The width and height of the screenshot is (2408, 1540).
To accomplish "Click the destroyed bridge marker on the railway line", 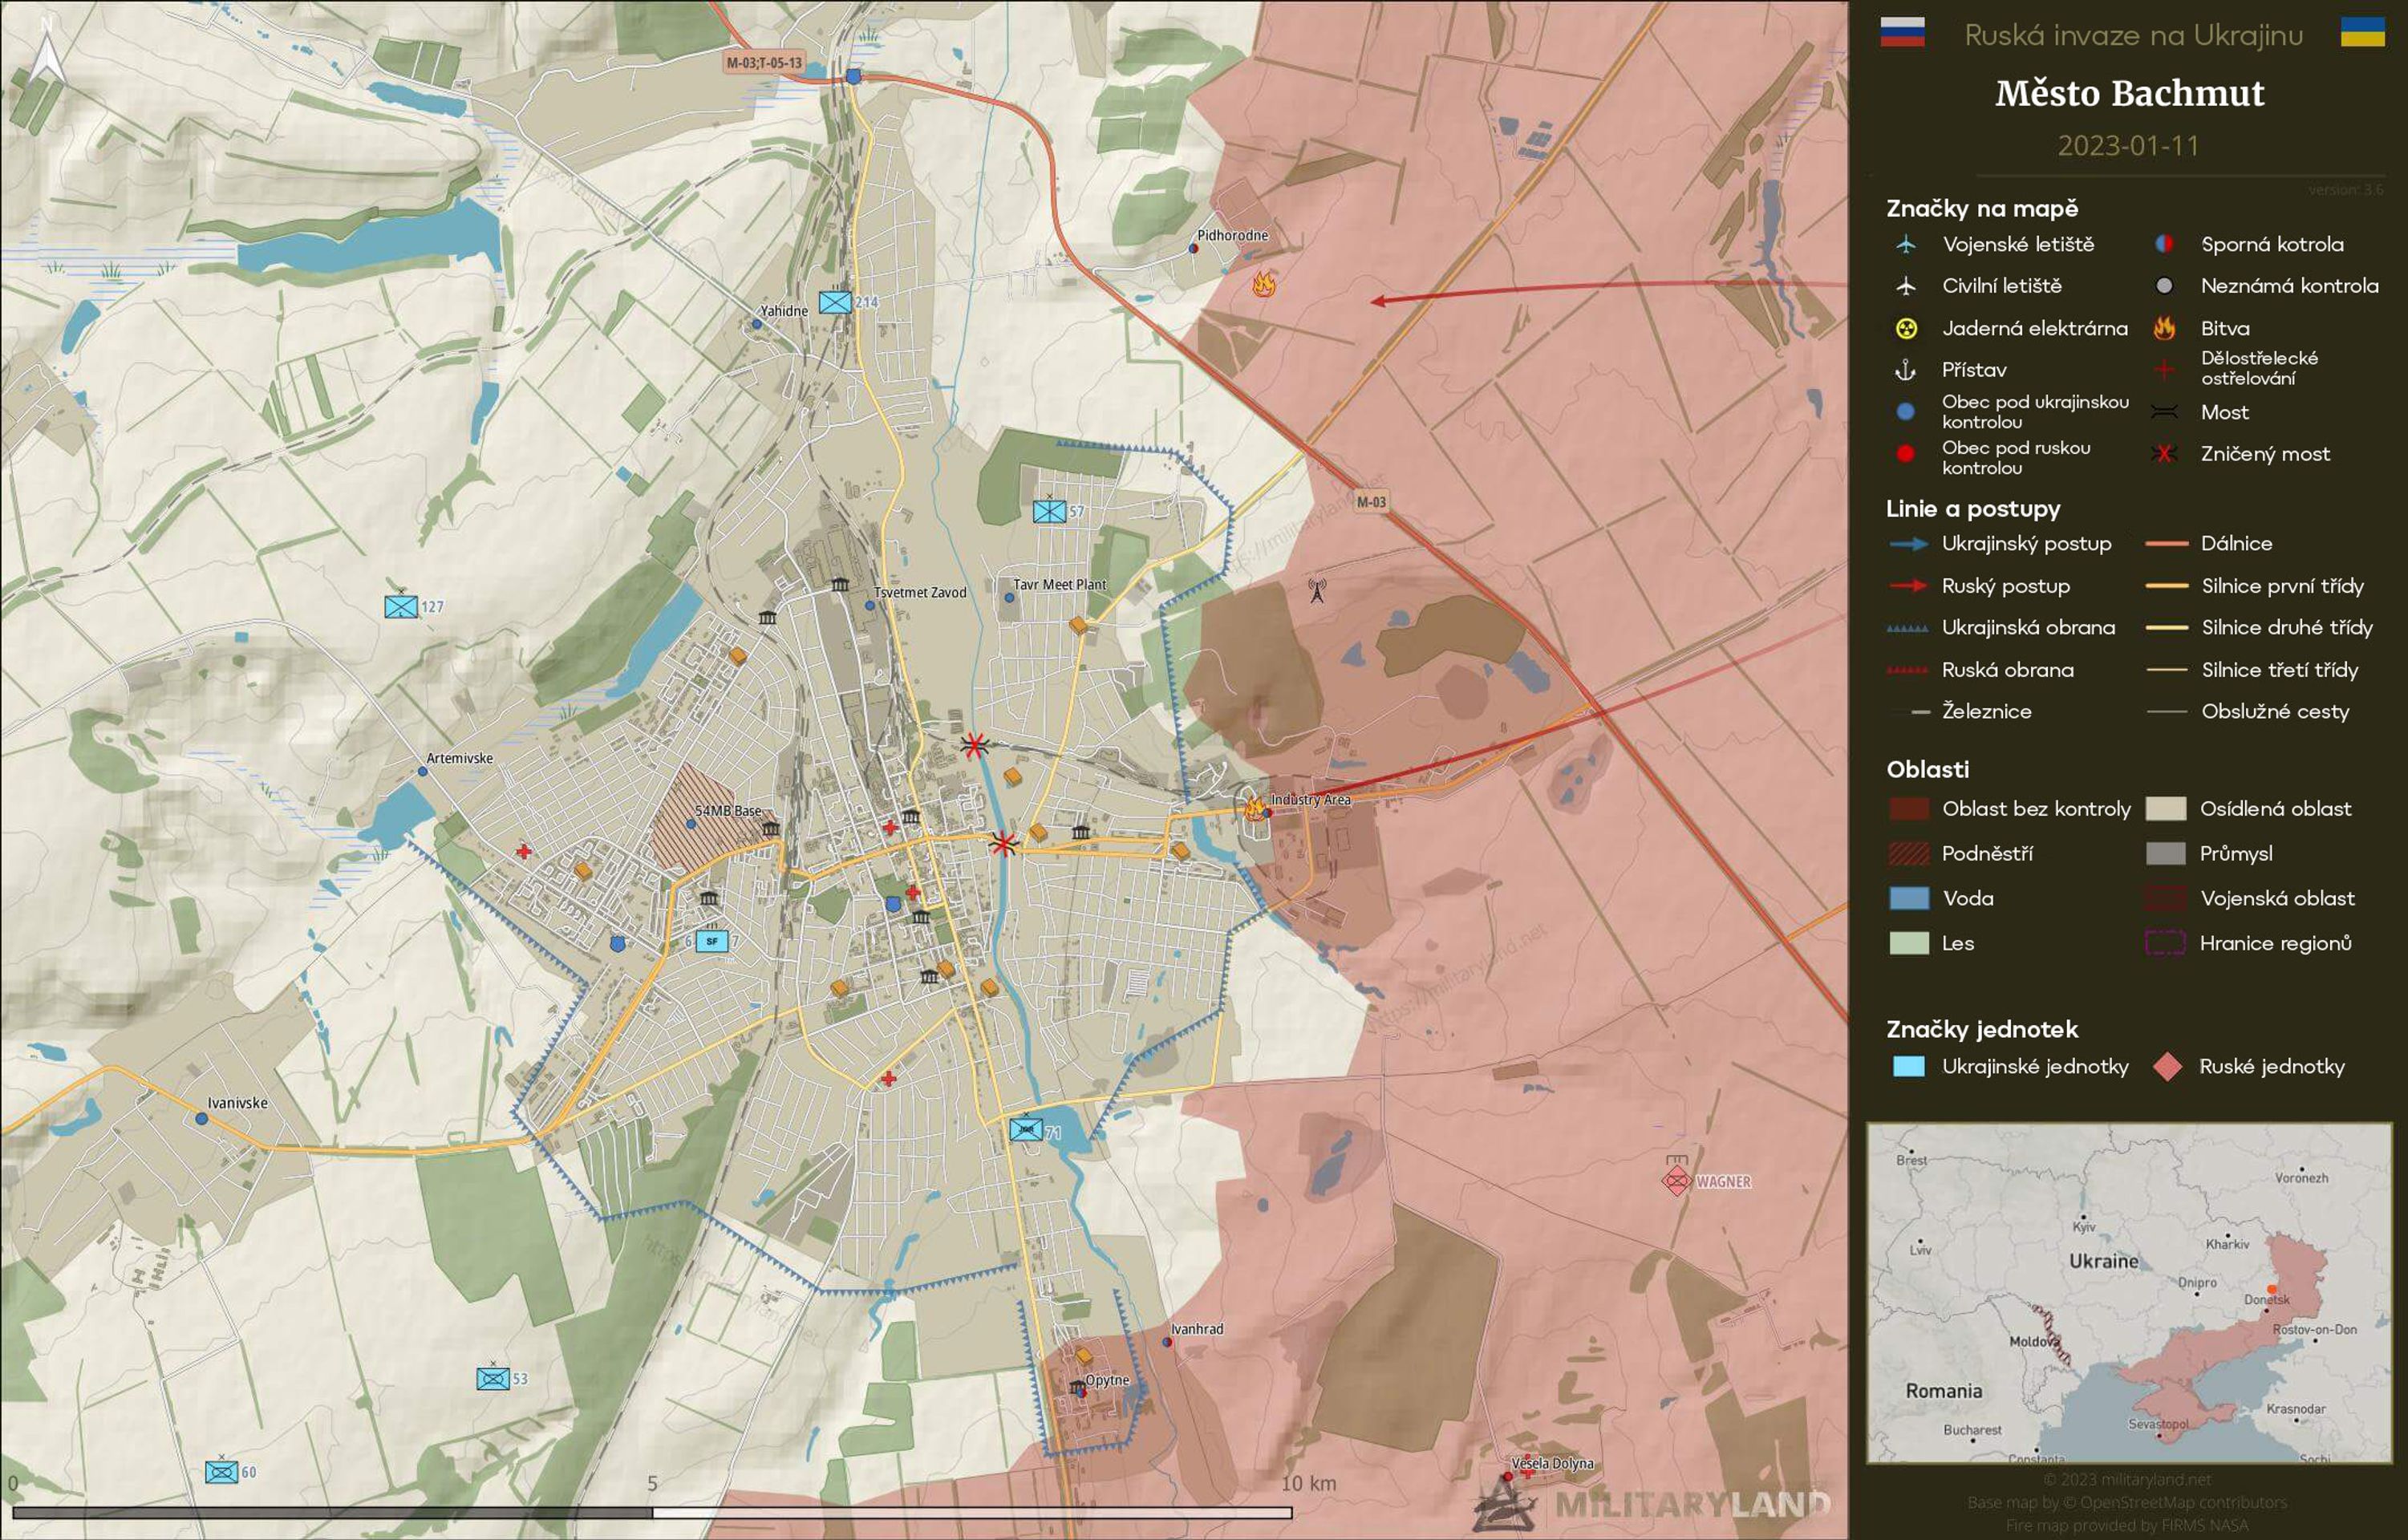I will 973,745.
